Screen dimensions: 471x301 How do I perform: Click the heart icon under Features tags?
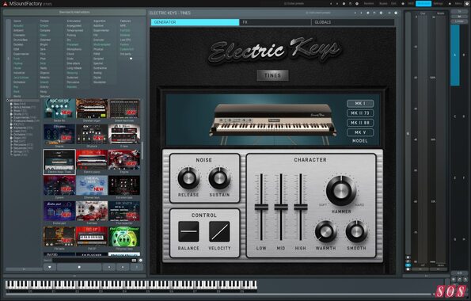131,59
